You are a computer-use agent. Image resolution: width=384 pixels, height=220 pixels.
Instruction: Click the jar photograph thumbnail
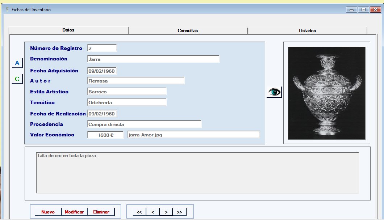click(326, 93)
